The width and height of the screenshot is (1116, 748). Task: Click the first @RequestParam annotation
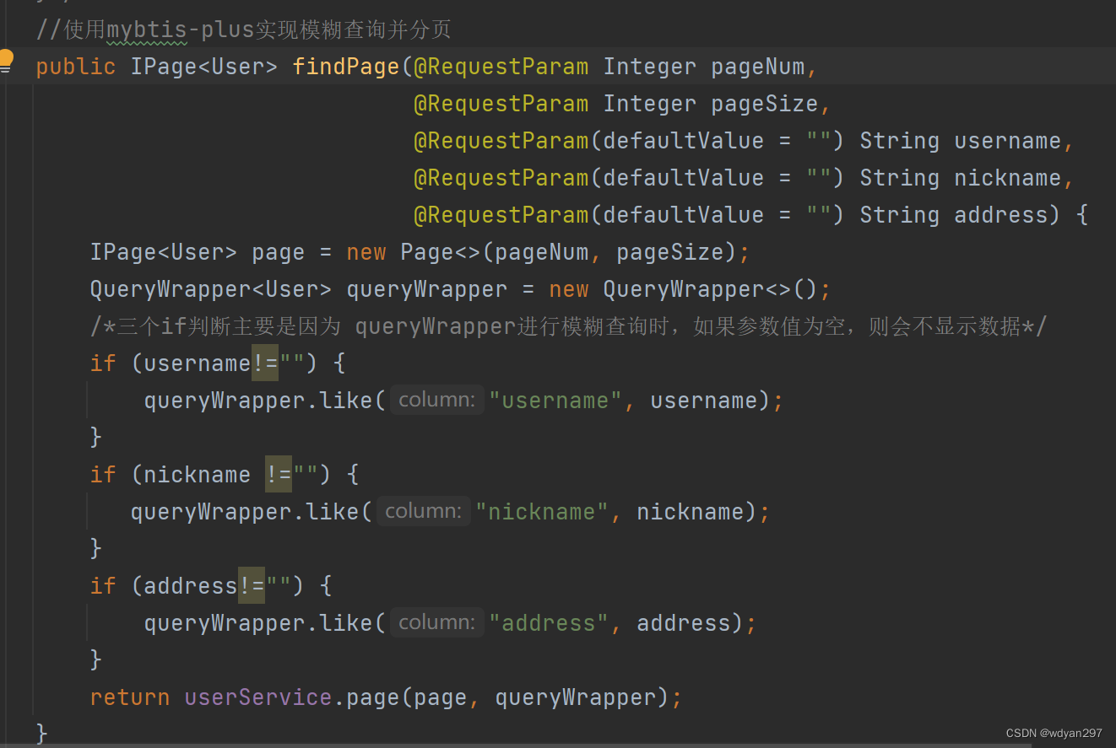point(501,67)
